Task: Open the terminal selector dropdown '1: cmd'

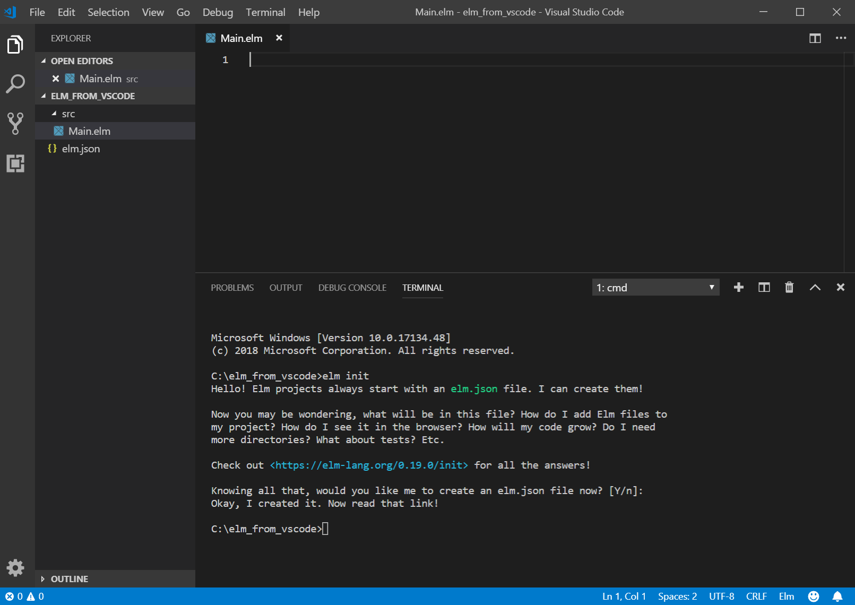Action: pos(655,288)
